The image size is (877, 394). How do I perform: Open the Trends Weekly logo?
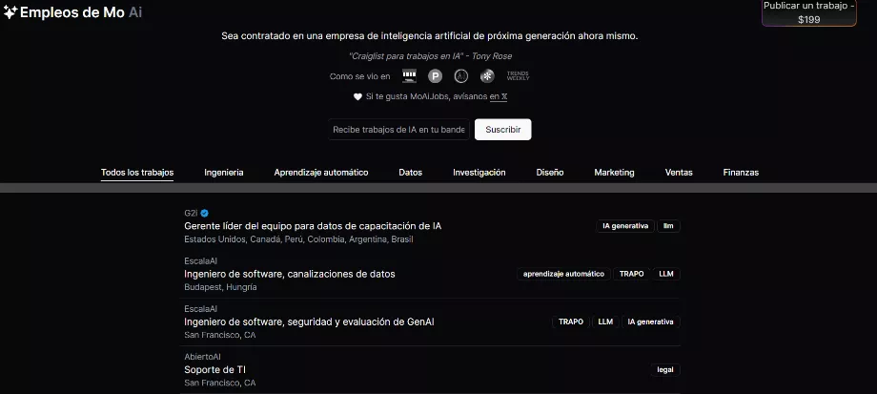518,76
